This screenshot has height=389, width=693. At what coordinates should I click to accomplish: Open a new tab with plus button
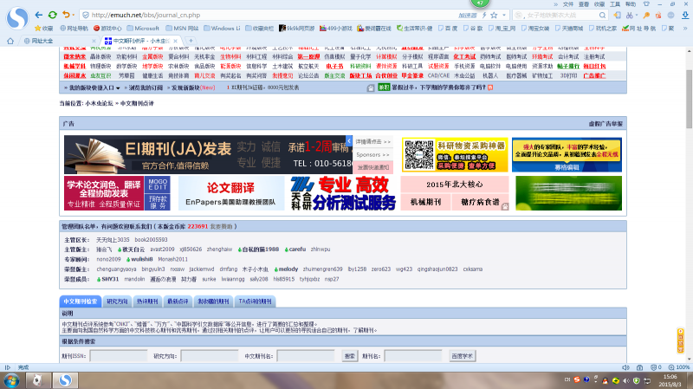191,41
